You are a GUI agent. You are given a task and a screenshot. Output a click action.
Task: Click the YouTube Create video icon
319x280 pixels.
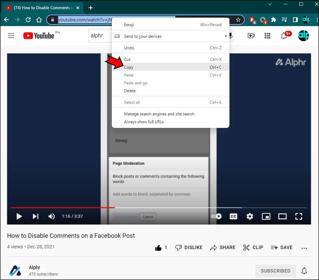click(x=251, y=36)
